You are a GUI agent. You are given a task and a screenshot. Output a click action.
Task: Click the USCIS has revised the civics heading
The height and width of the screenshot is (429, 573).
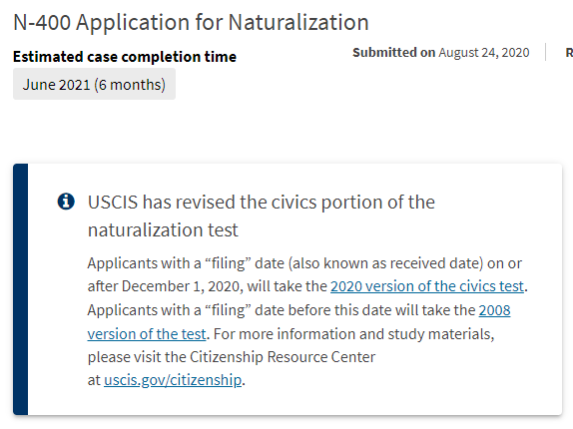point(262,202)
